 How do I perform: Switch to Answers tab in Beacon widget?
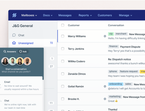click(x=10, y=51)
